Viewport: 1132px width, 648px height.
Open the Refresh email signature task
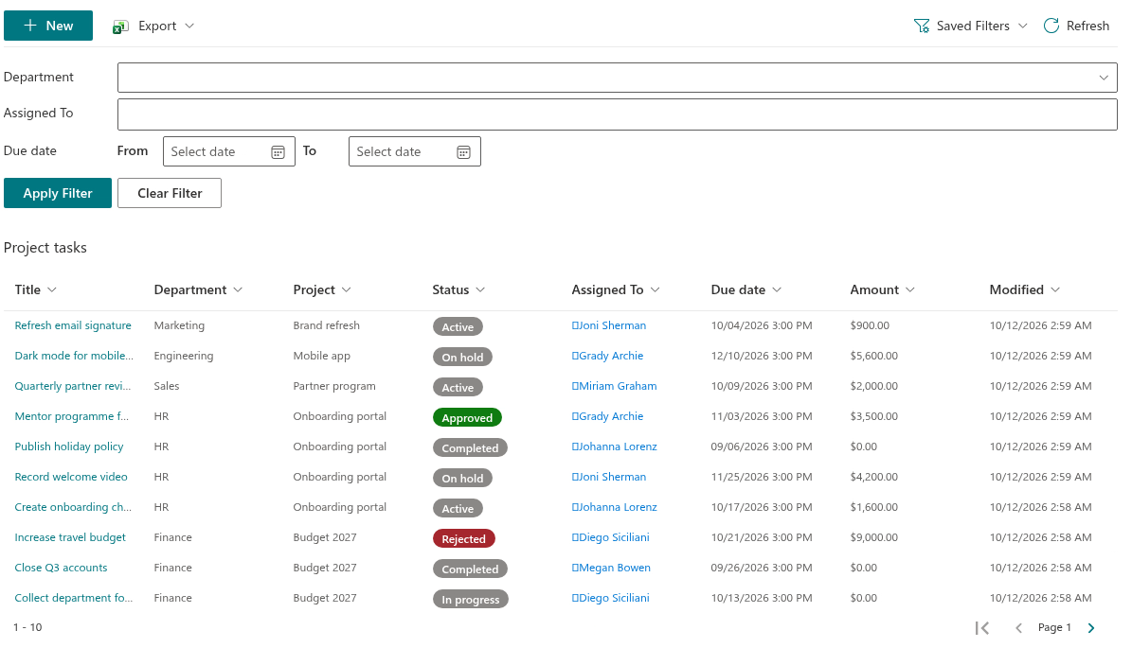click(x=73, y=325)
